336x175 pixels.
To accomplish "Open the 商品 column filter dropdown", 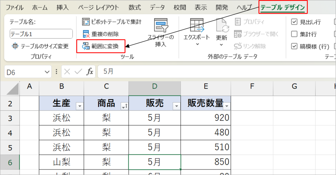I will (124, 106).
